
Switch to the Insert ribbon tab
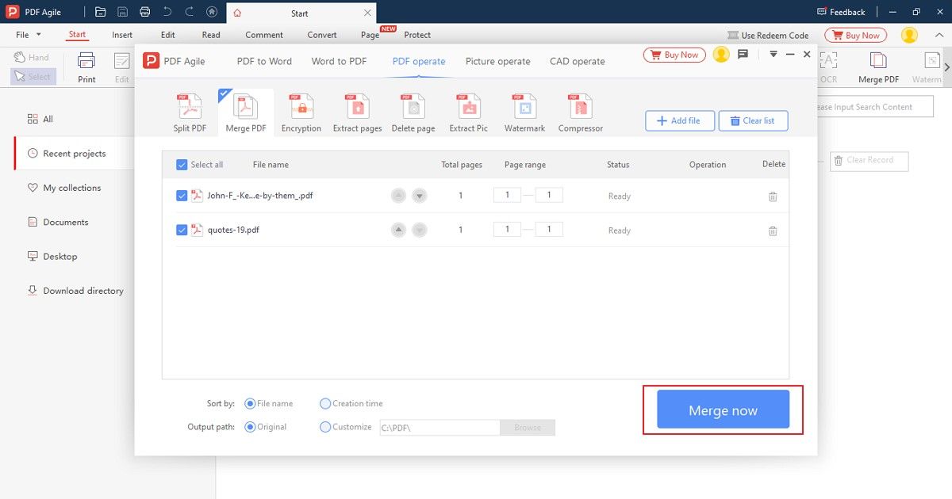122,35
